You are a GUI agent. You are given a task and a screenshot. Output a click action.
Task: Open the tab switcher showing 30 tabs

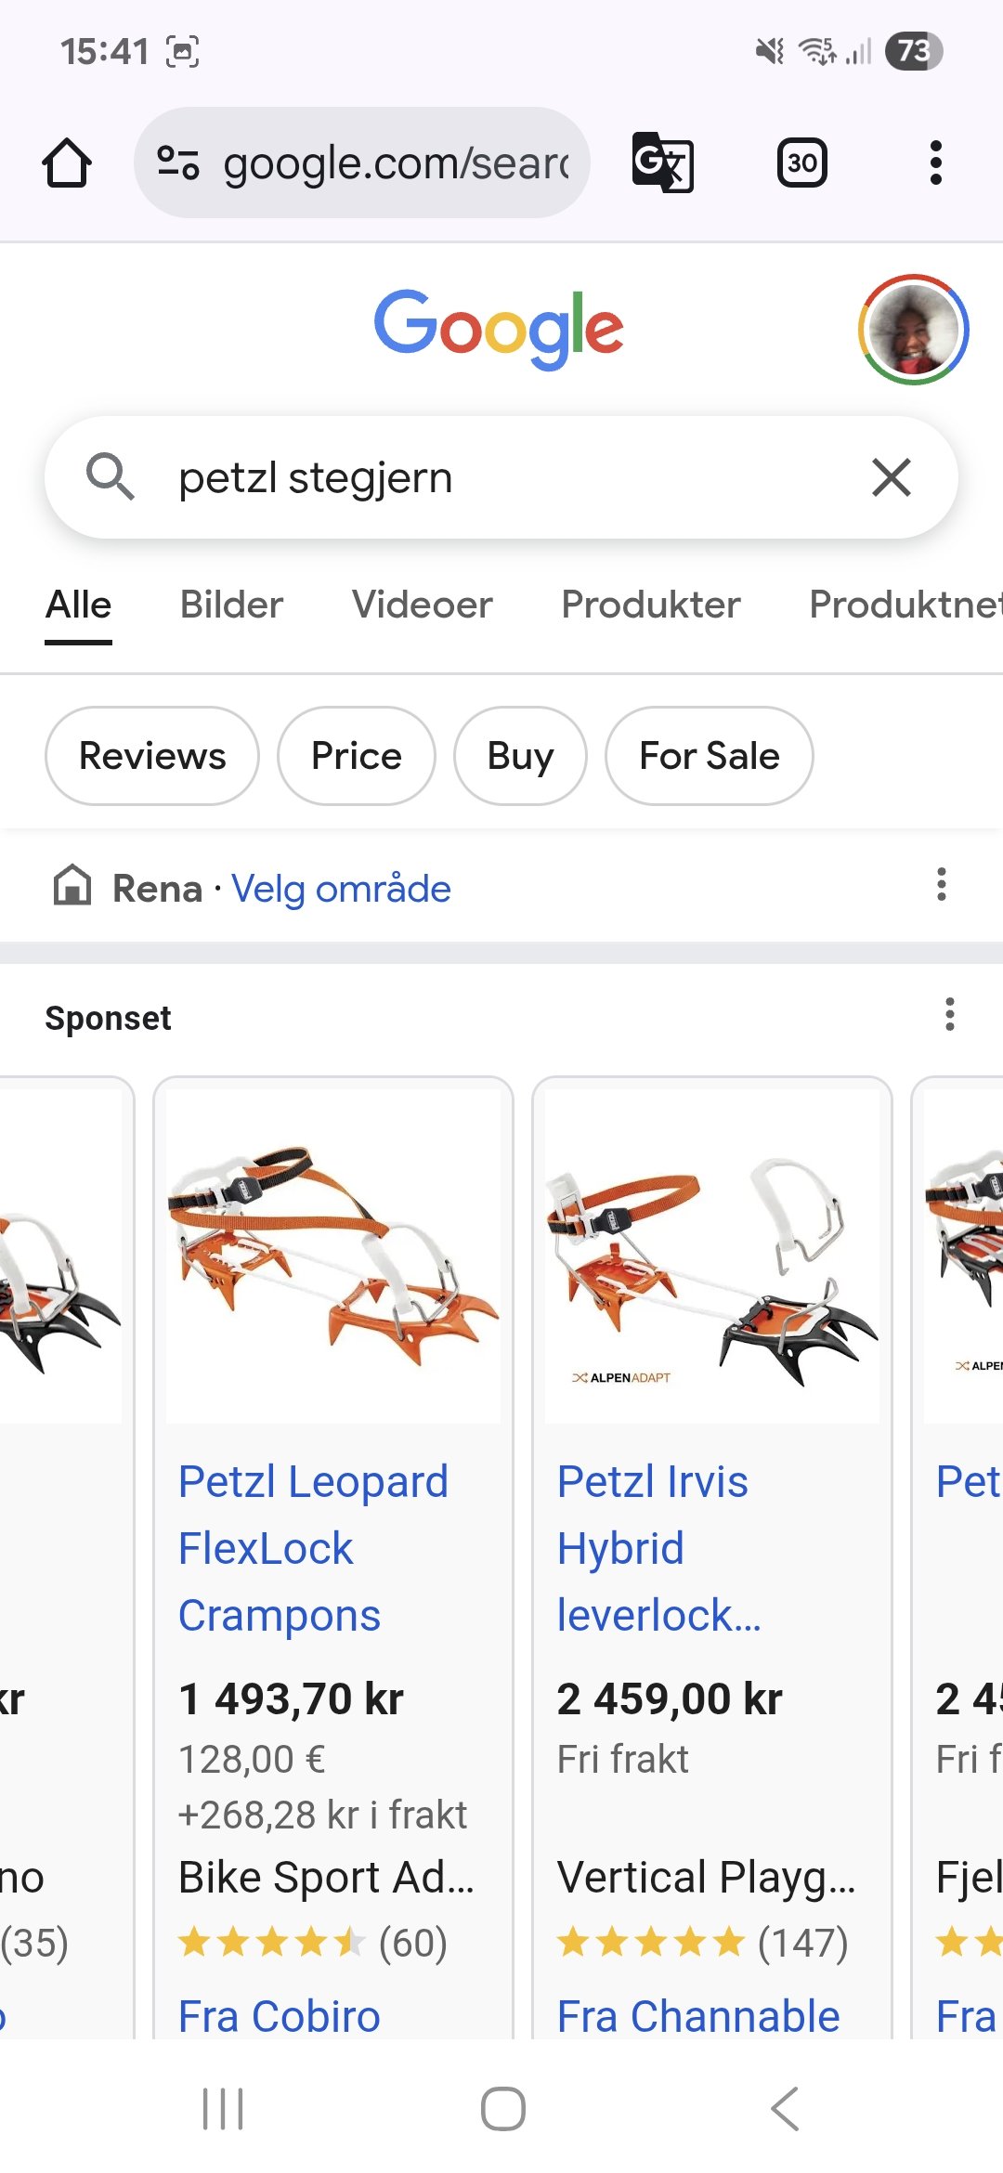tap(801, 163)
